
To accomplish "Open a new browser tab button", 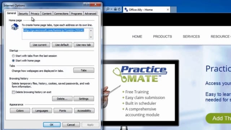I will [174, 10].
